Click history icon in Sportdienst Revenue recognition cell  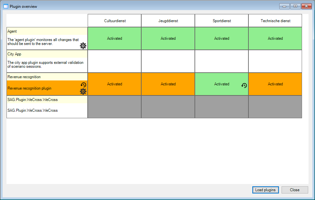tap(244, 86)
